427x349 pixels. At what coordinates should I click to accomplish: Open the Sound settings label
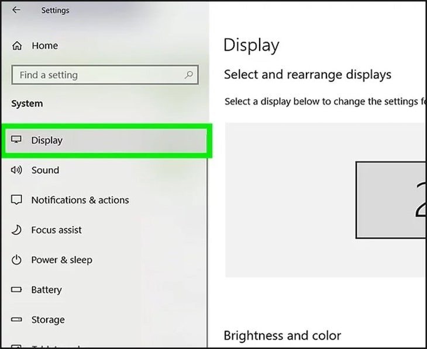pos(45,170)
